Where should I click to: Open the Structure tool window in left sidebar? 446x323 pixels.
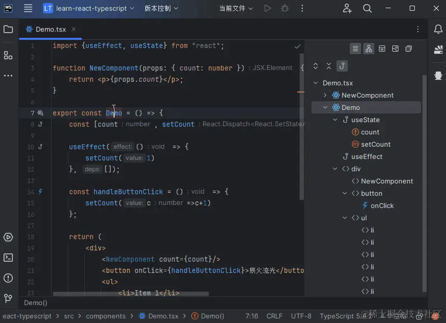point(8,55)
